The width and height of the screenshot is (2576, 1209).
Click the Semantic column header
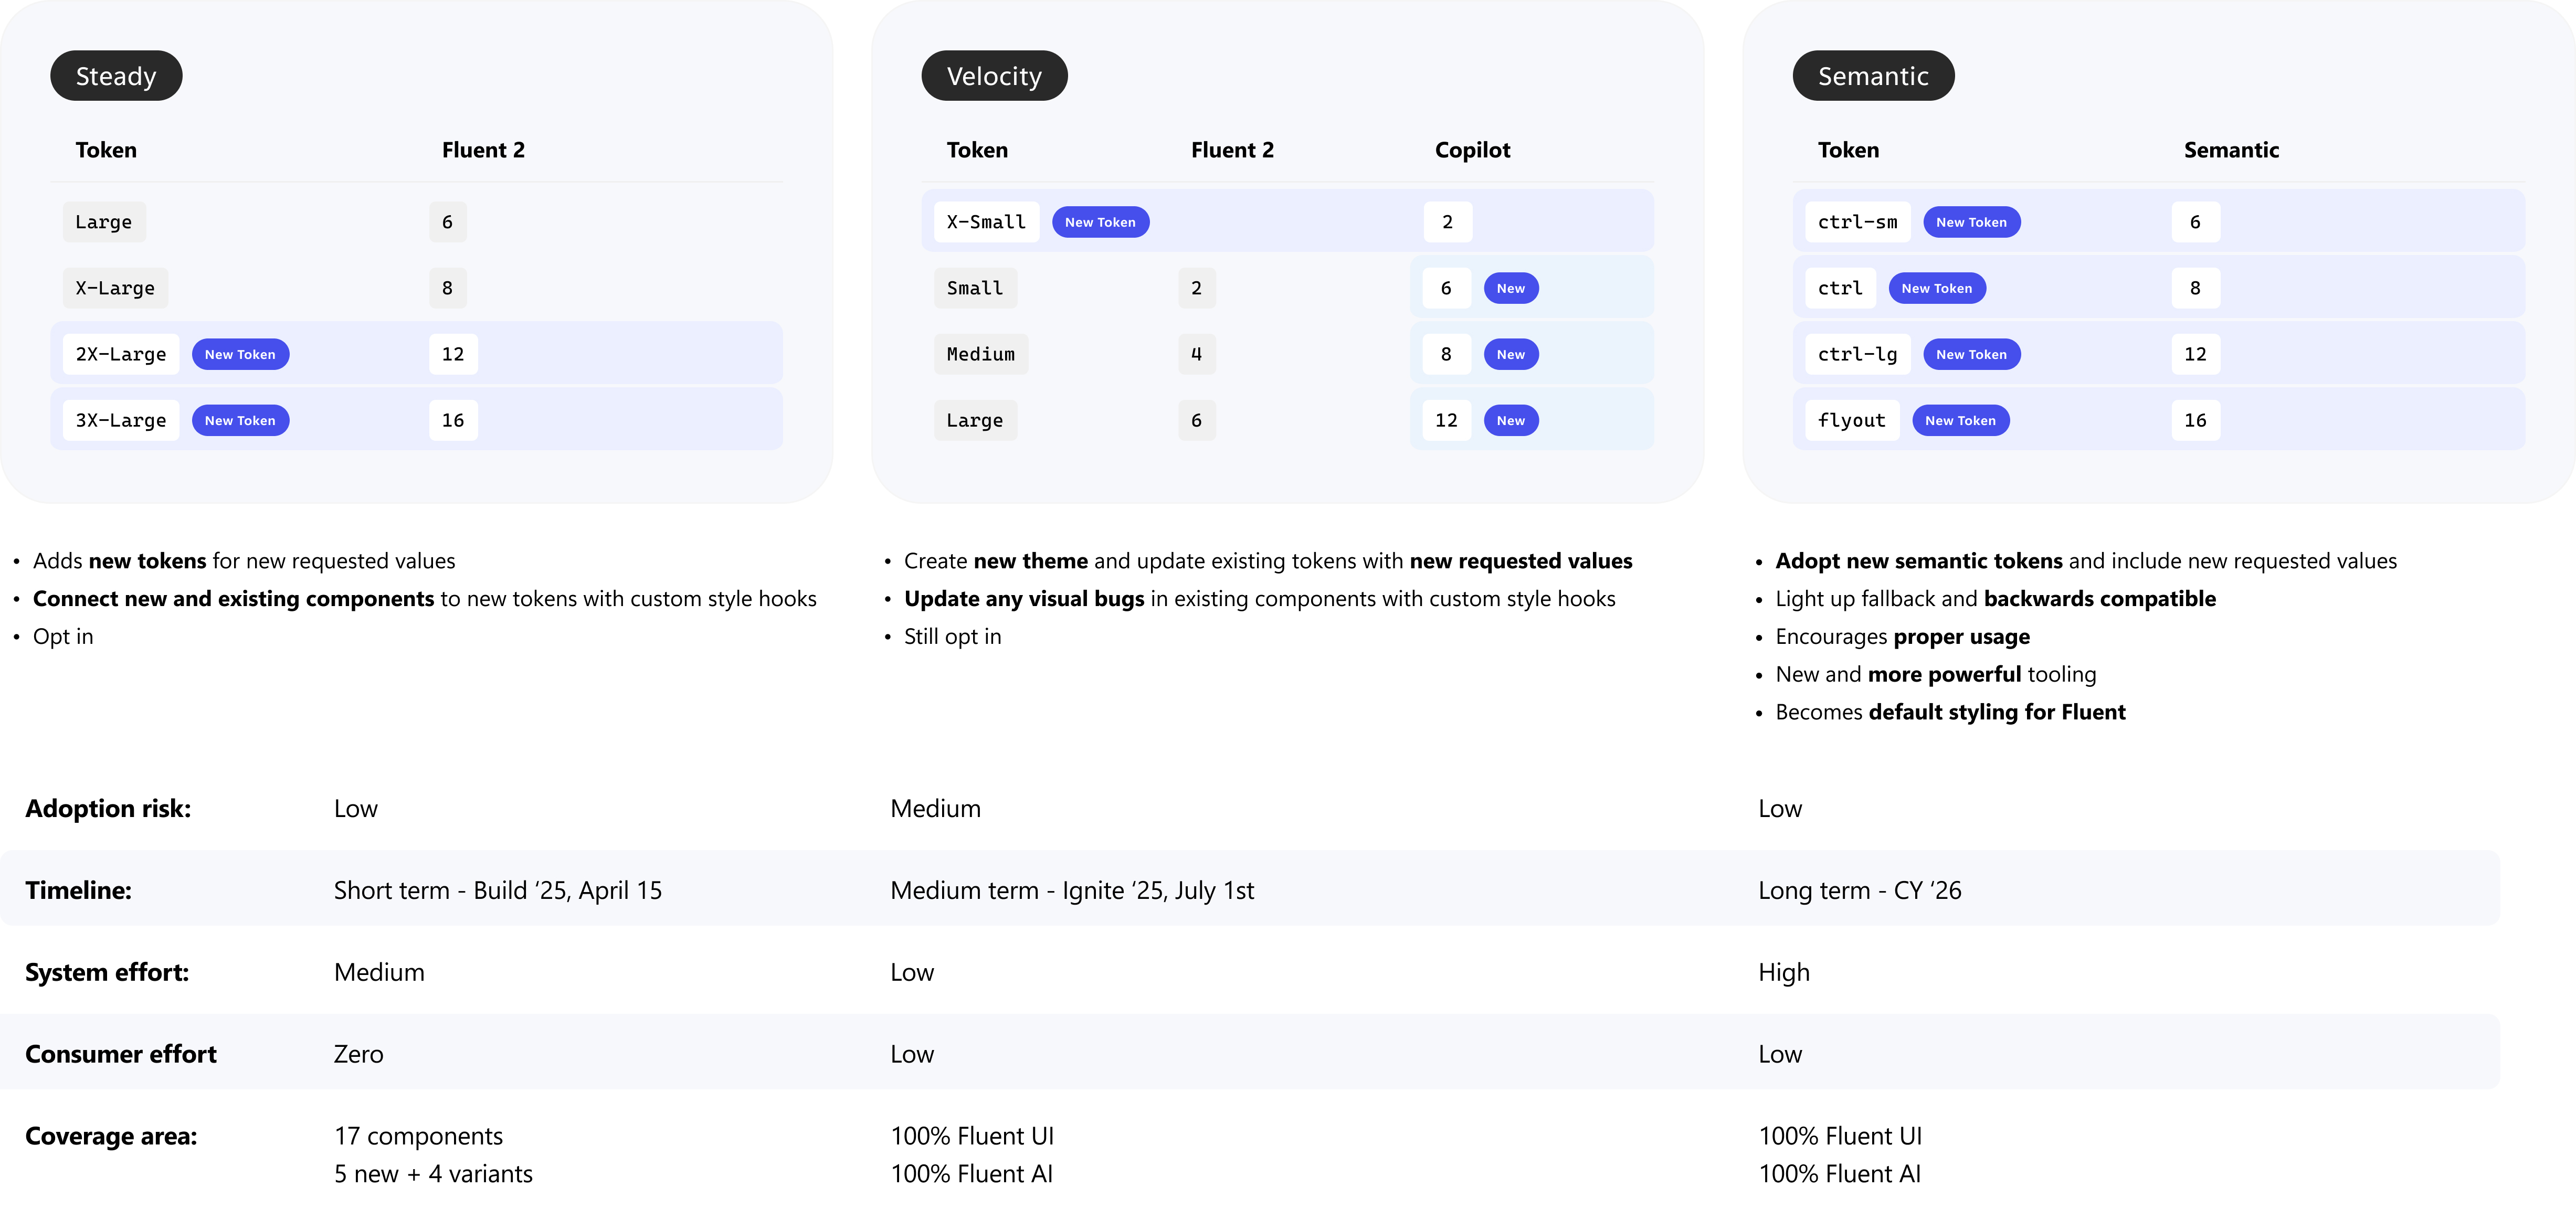pyautogui.click(x=2231, y=150)
